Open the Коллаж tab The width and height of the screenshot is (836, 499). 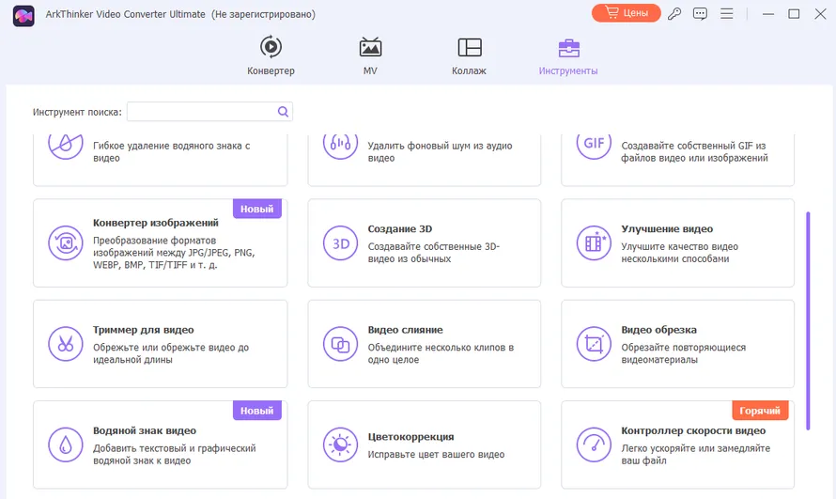pyautogui.click(x=469, y=55)
